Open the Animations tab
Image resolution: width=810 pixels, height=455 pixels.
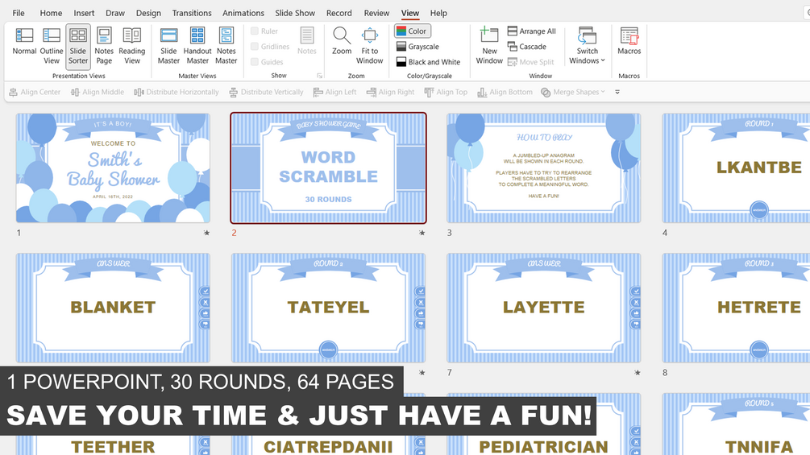tap(243, 13)
